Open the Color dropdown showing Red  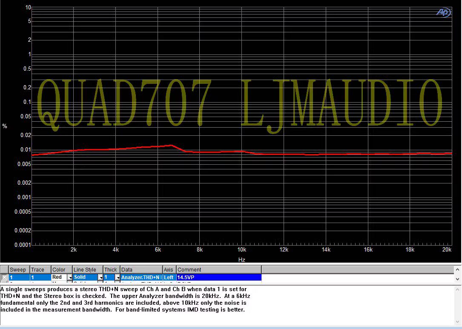pos(70,278)
